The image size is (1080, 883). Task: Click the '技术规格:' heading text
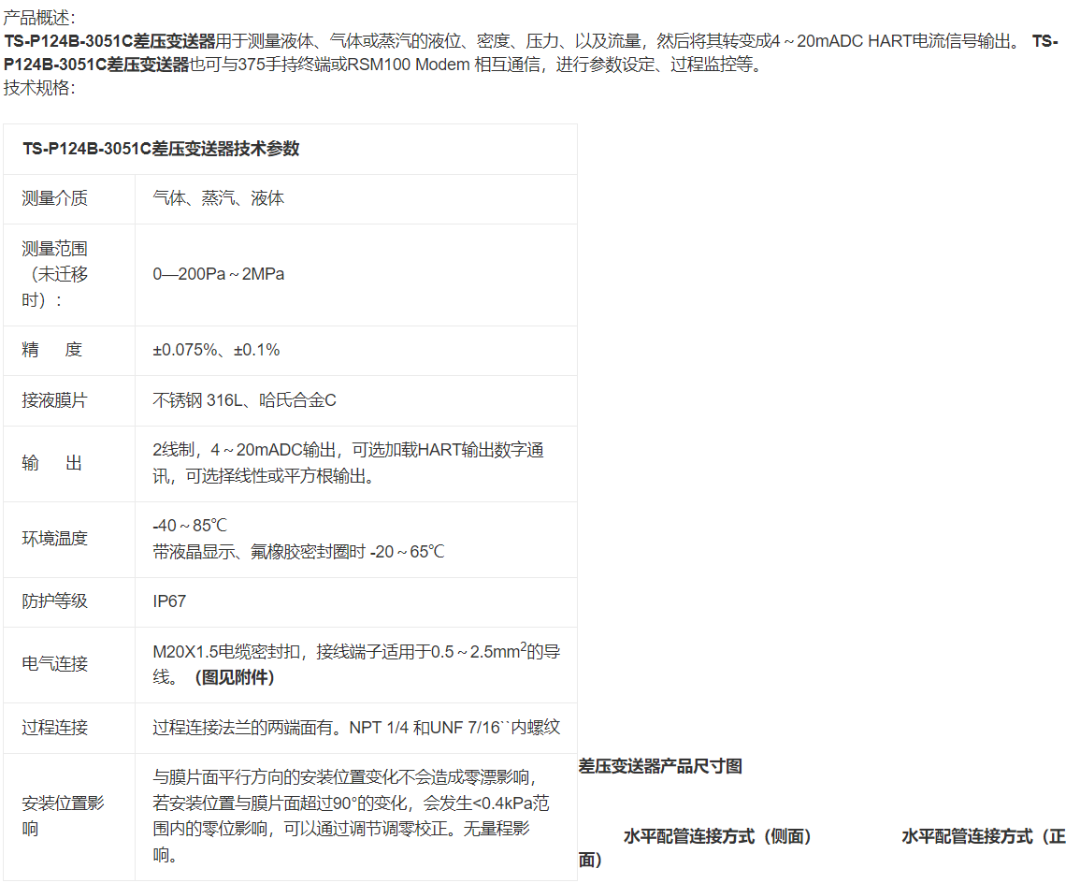(x=39, y=88)
